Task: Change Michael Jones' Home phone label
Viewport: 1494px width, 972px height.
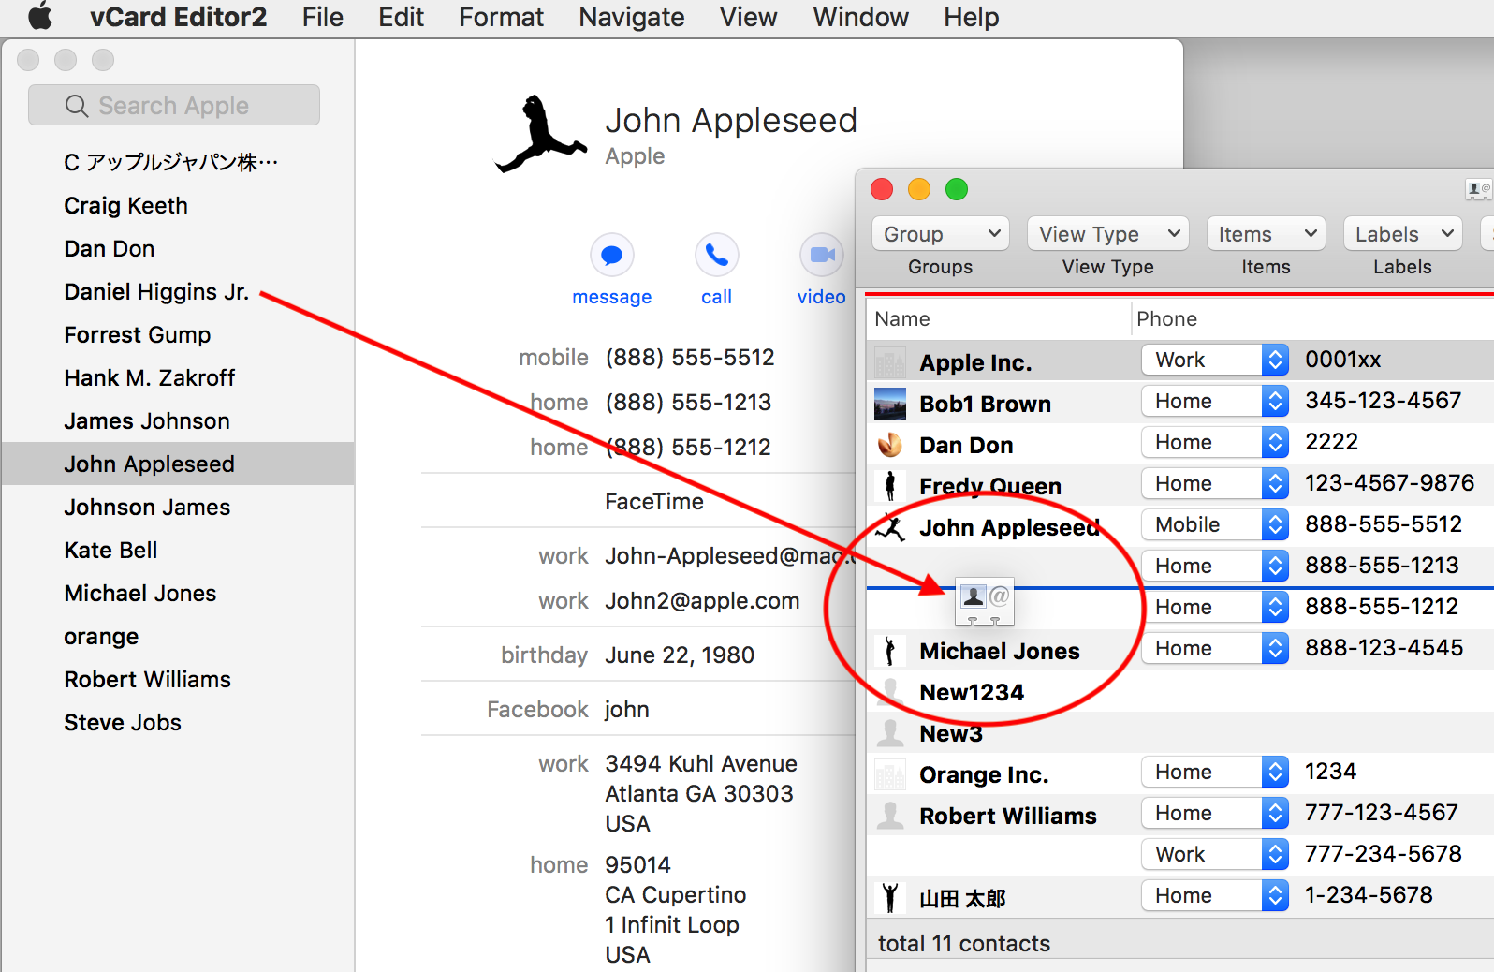Action: 1215,648
